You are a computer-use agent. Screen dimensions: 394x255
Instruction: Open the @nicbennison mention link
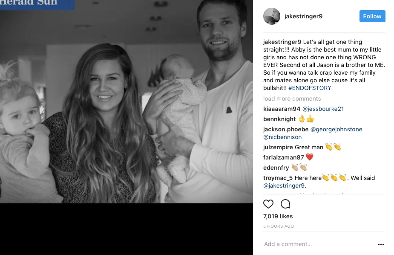click(282, 137)
